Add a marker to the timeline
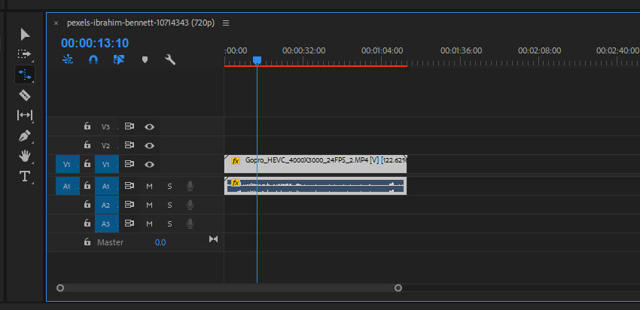640x310 pixels. [145, 60]
